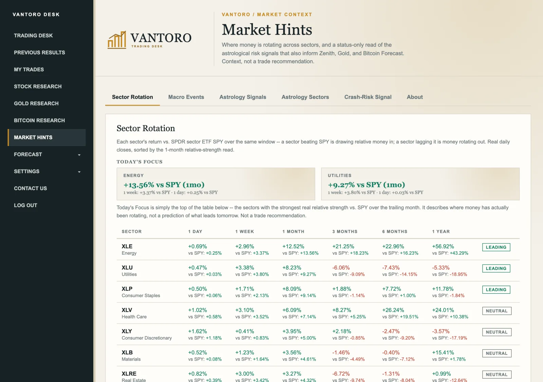Screen dimensions: 543x382
Task: Open the Astrology Sectors tab
Action: pos(305,97)
